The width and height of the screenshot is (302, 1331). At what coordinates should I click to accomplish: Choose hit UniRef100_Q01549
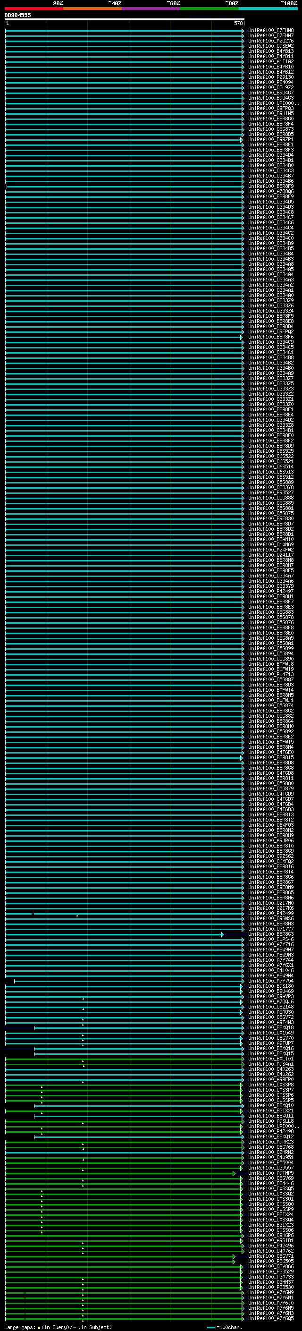(271, 1033)
